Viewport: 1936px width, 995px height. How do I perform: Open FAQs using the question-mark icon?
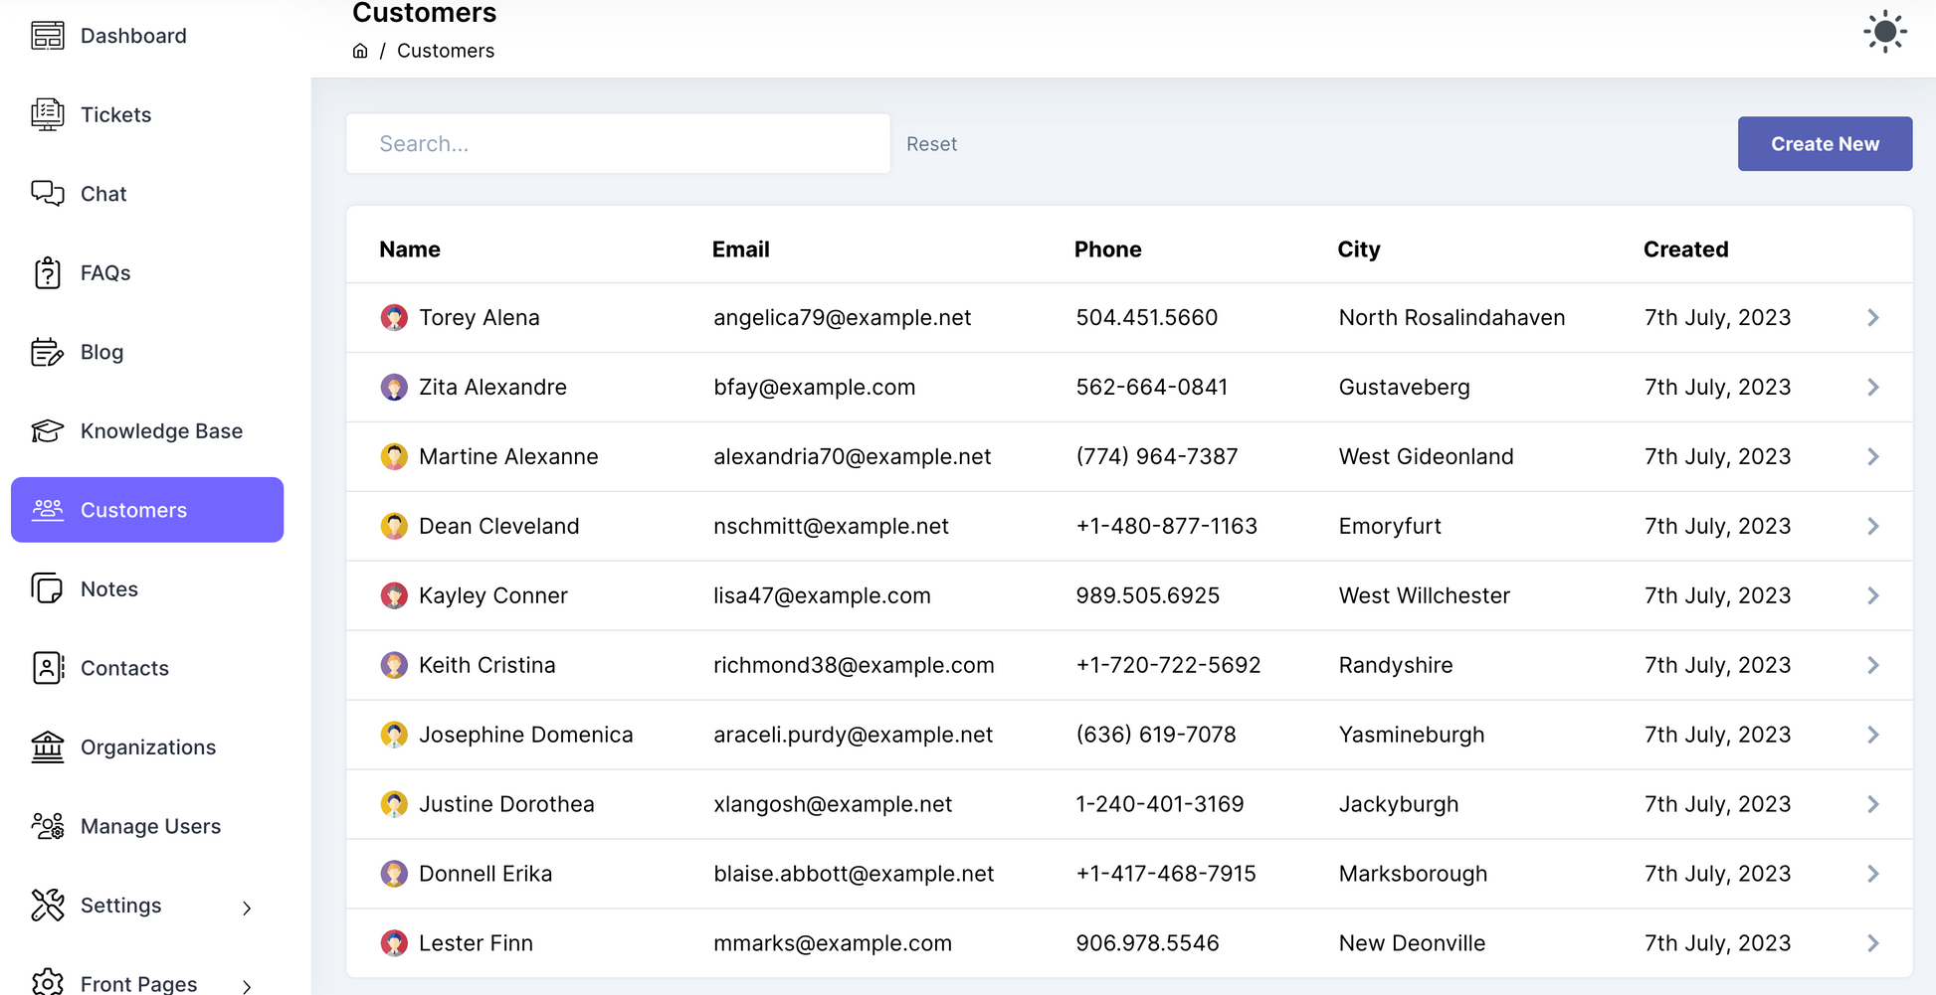point(47,273)
